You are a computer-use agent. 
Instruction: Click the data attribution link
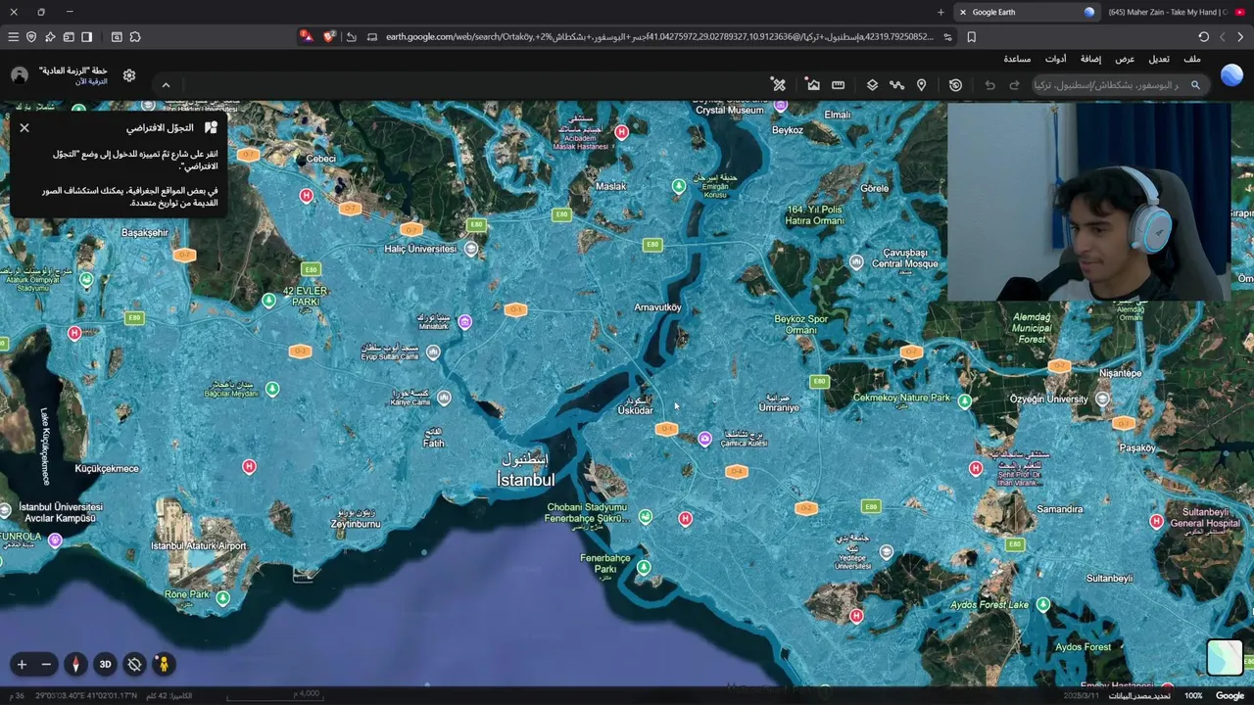tap(1139, 695)
